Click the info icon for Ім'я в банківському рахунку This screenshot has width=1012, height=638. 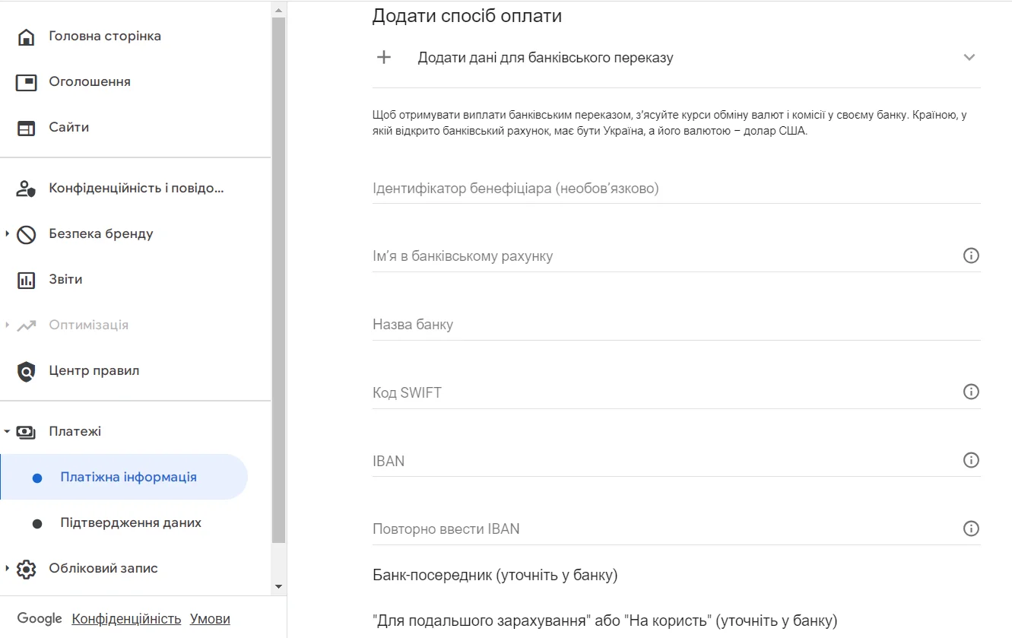click(971, 256)
